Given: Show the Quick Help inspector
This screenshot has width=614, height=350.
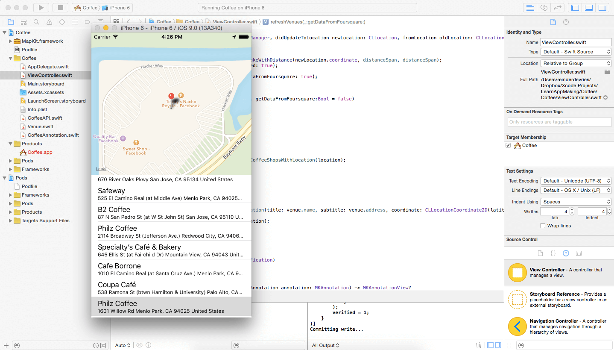Looking at the screenshot, I should 566,22.
